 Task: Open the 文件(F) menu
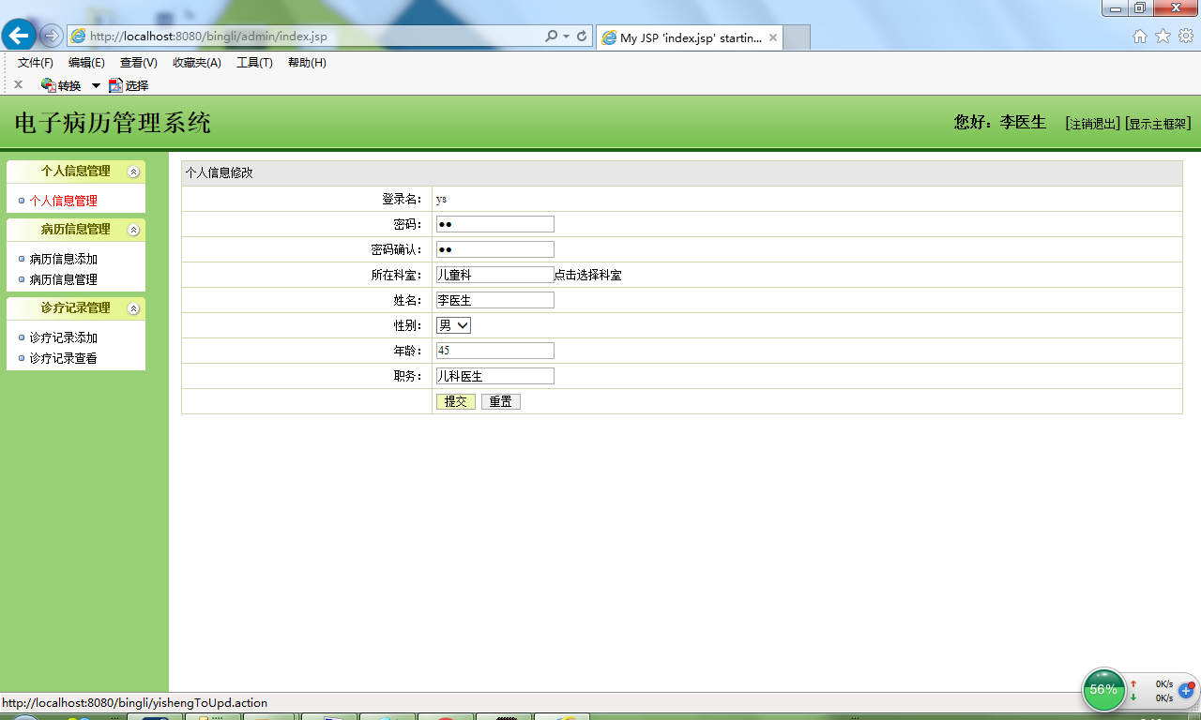pos(36,63)
